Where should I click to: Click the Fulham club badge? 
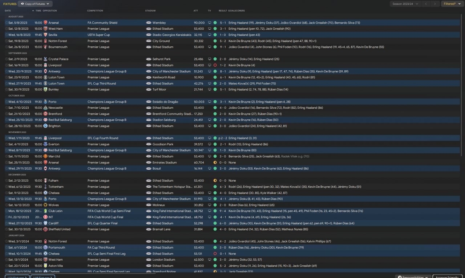tap(45, 181)
